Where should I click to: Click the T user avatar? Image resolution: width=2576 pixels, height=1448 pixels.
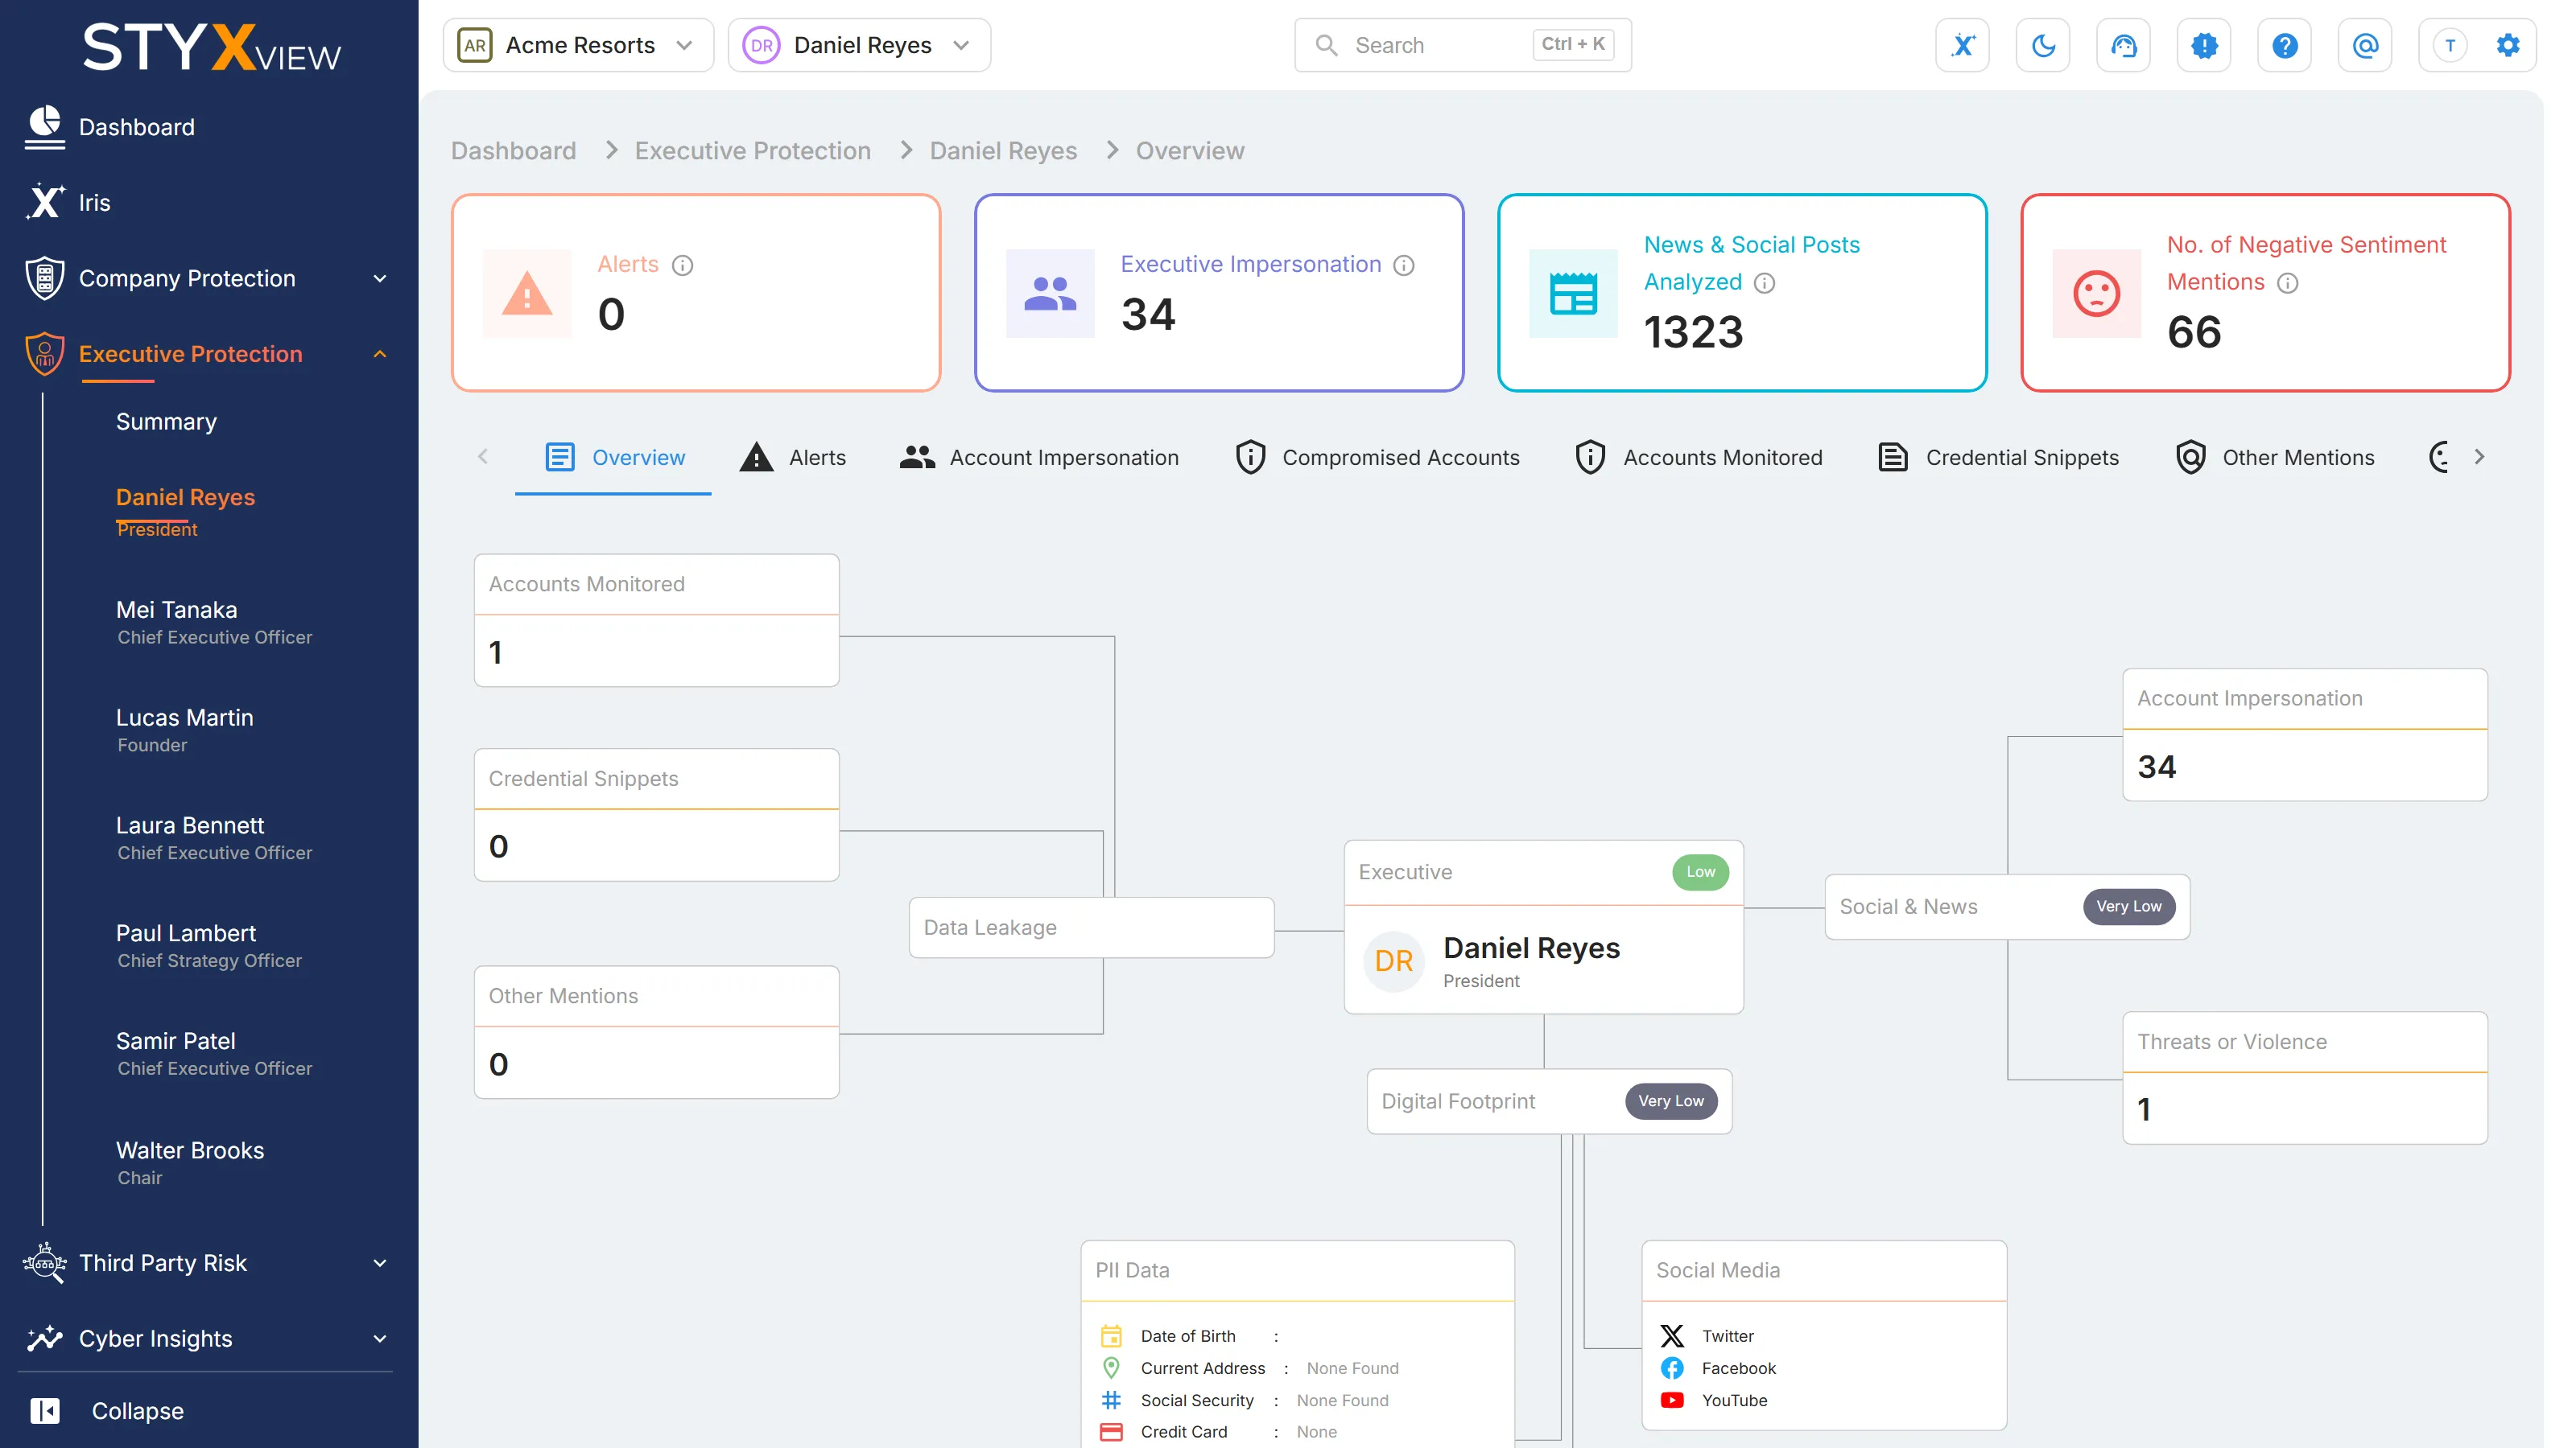coord(2450,45)
